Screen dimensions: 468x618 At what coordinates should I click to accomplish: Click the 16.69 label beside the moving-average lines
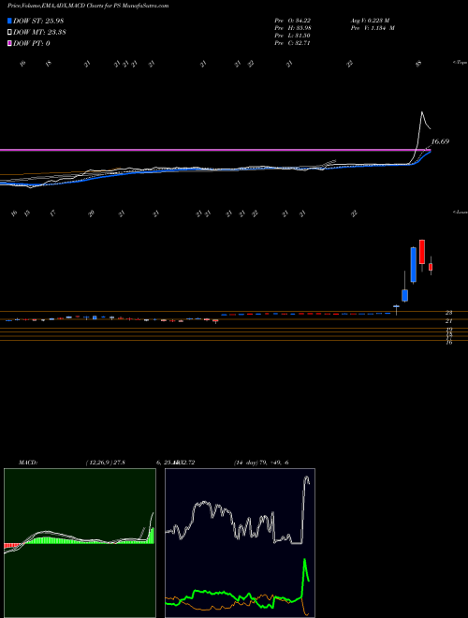pyautogui.click(x=441, y=141)
